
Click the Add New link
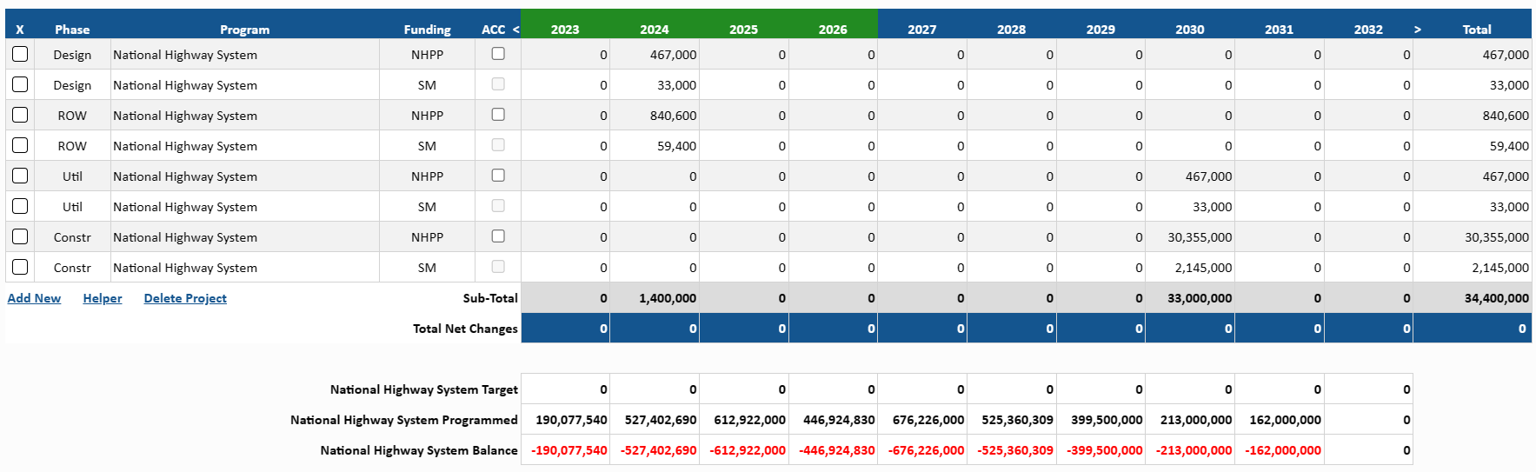click(x=34, y=298)
